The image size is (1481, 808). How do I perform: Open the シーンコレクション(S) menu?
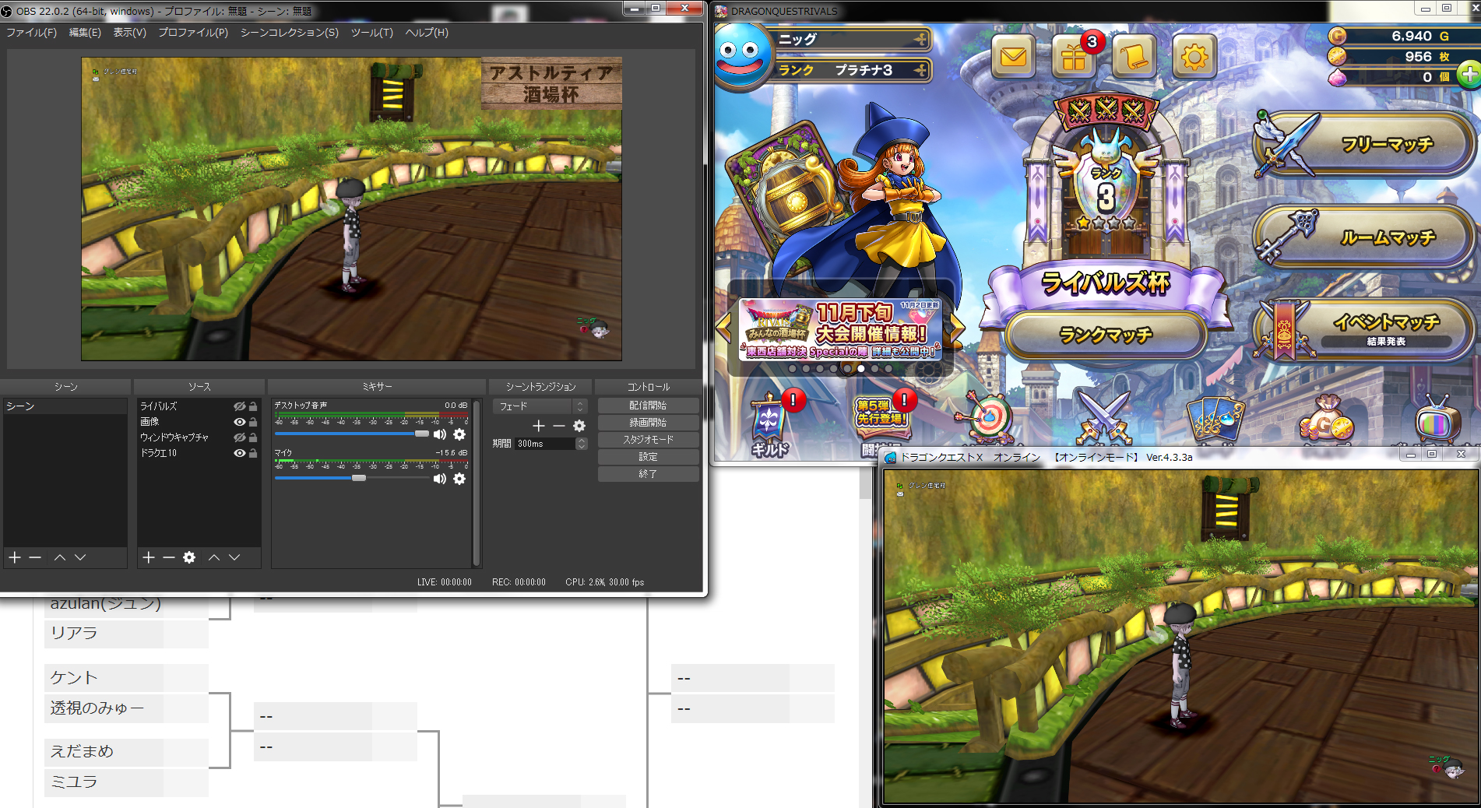(x=290, y=33)
